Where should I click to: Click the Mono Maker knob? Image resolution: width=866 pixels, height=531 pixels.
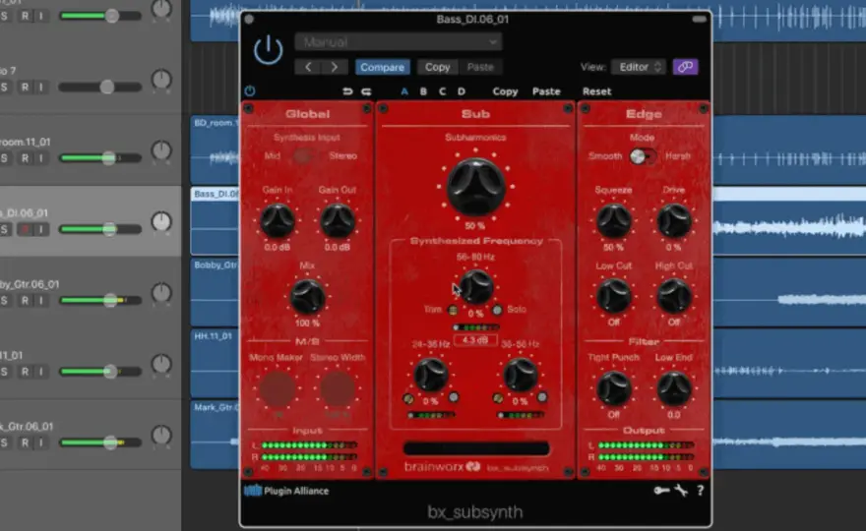coord(278,388)
